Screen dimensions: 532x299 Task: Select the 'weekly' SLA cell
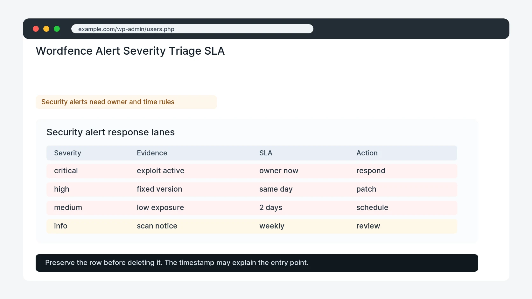pos(272,226)
